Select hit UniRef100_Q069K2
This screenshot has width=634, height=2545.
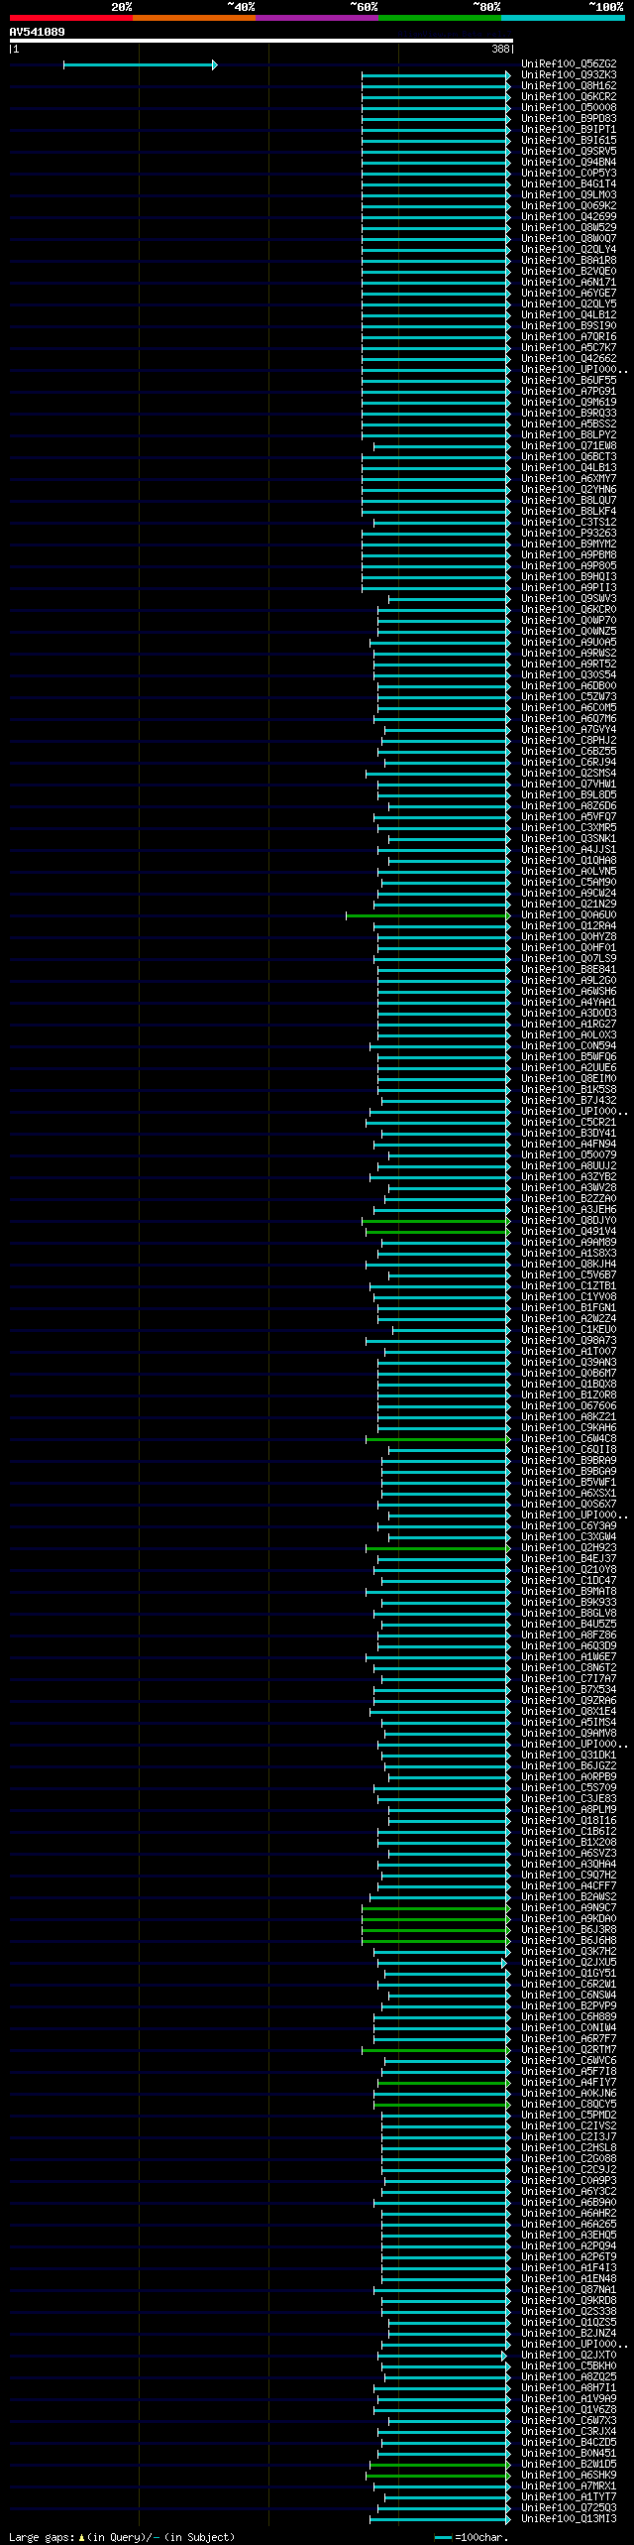(569, 206)
